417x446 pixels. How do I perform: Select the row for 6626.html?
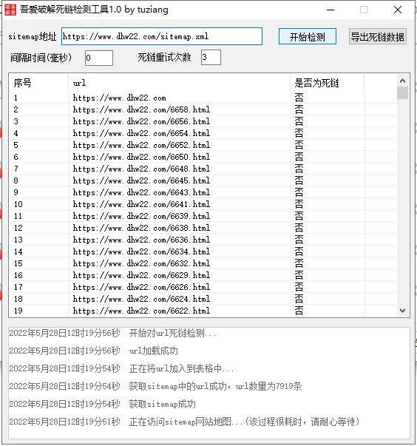coord(203,287)
